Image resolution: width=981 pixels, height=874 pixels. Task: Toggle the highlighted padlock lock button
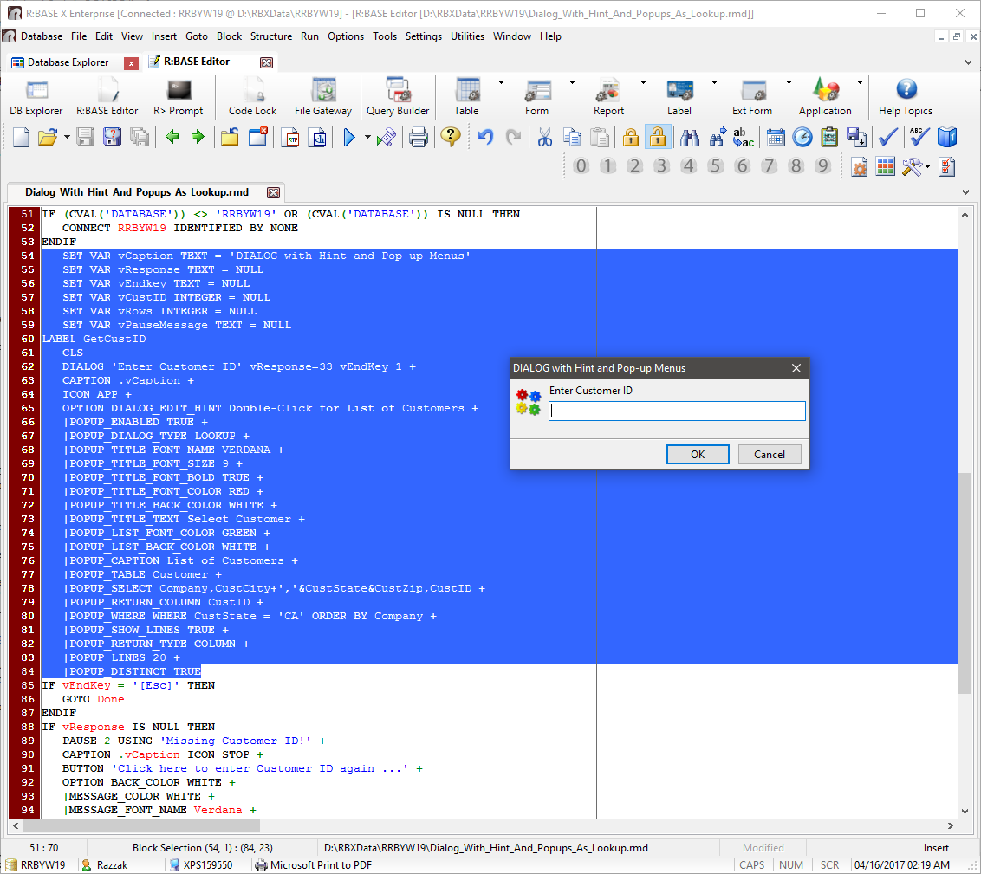(658, 137)
